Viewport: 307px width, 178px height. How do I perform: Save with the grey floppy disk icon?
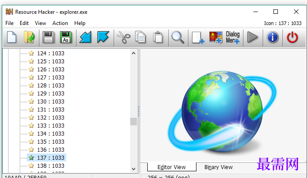coord(48,37)
